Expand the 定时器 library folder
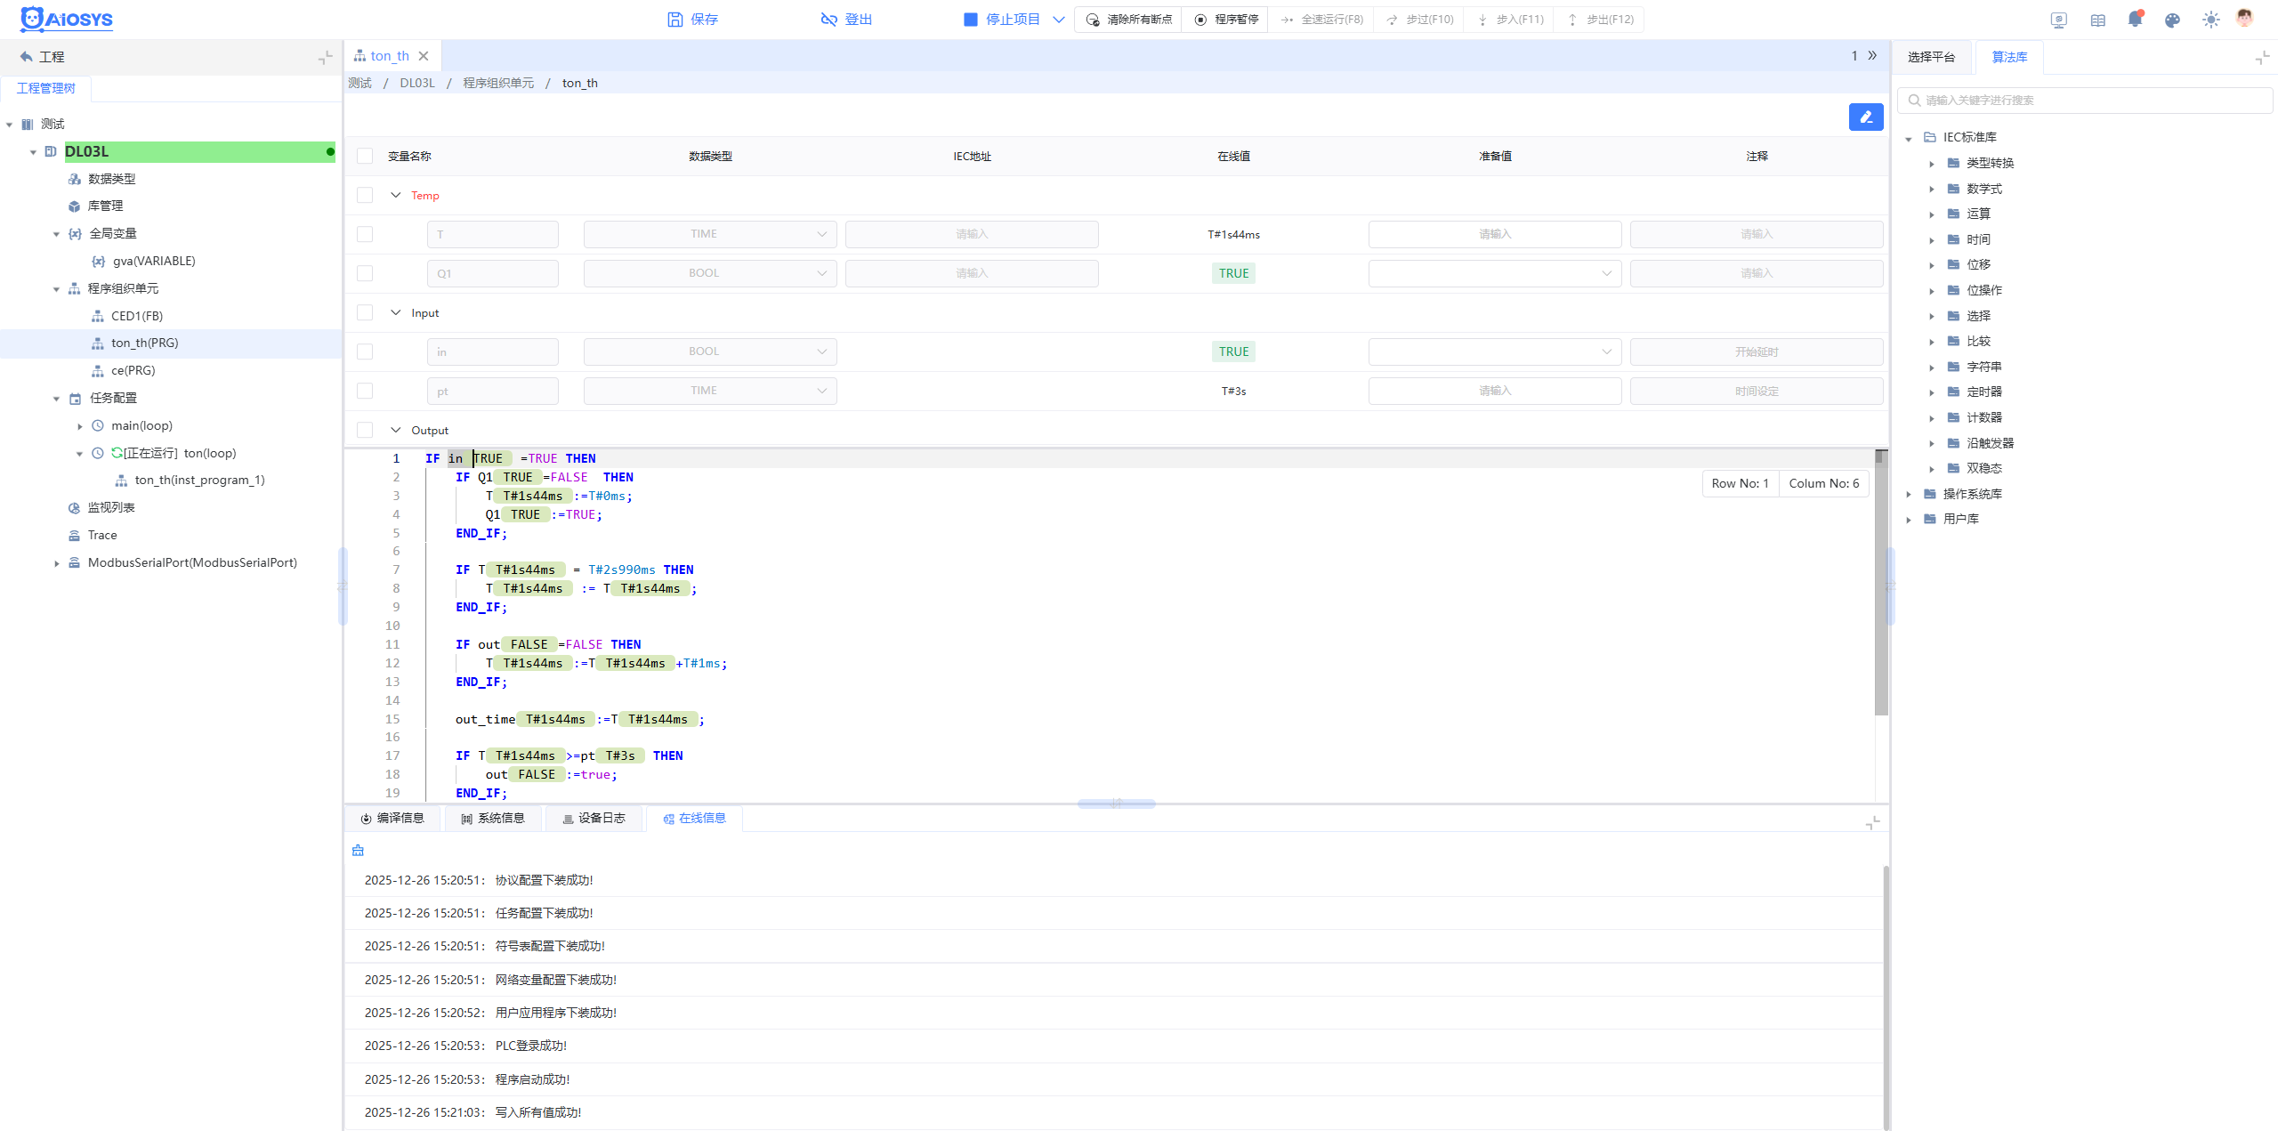The image size is (2278, 1131). coord(1932,392)
